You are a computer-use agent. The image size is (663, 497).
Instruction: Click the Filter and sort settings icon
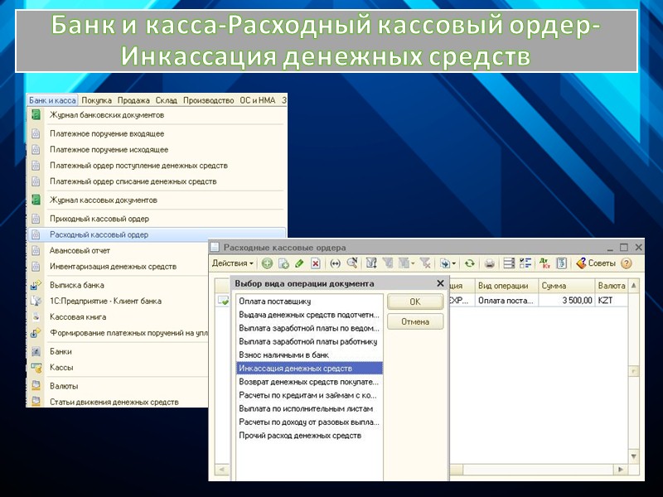[x=371, y=263]
